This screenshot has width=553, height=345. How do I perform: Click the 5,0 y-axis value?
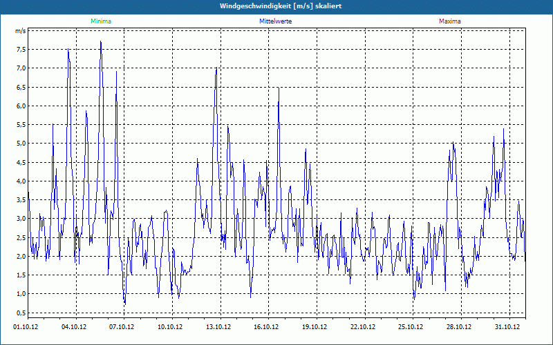pos(21,144)
